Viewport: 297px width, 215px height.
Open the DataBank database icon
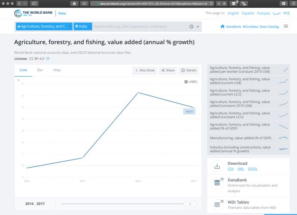[x=217, y=183]
